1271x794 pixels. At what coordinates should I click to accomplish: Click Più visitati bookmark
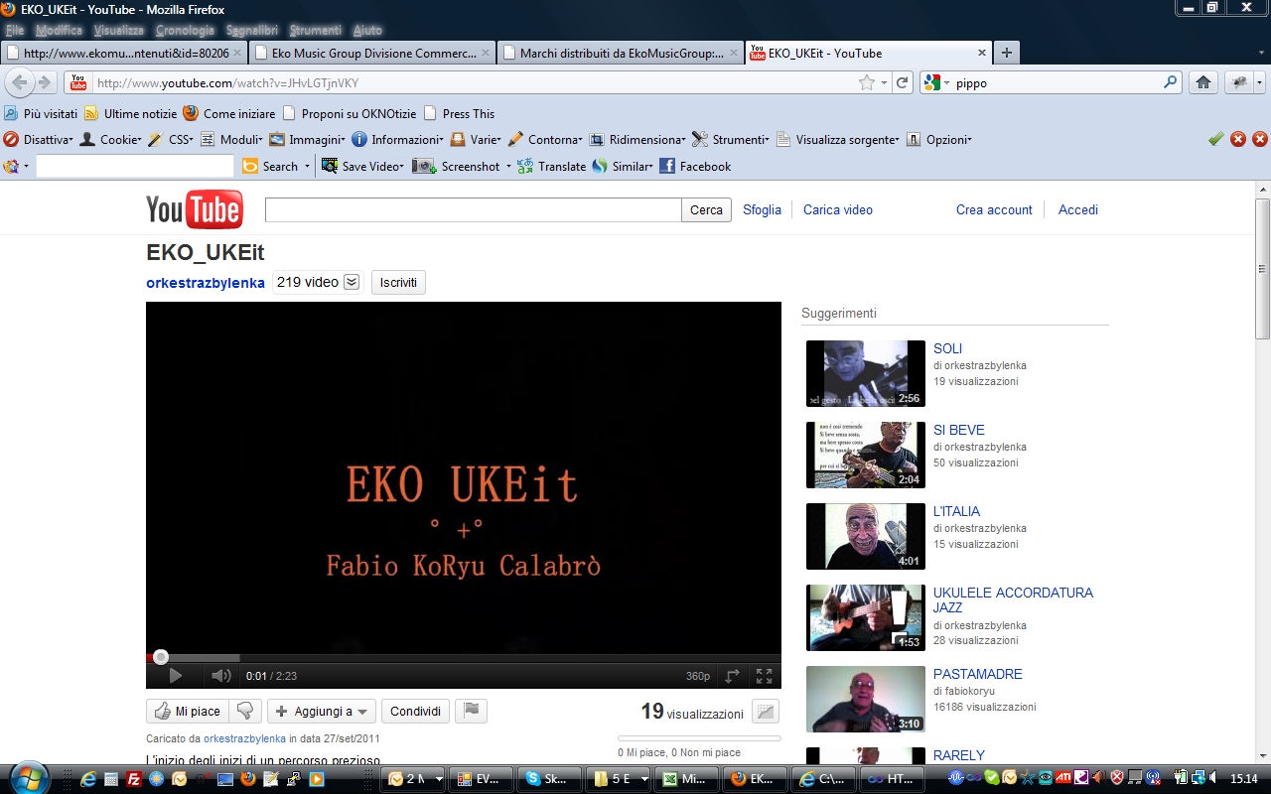(41, 113)
